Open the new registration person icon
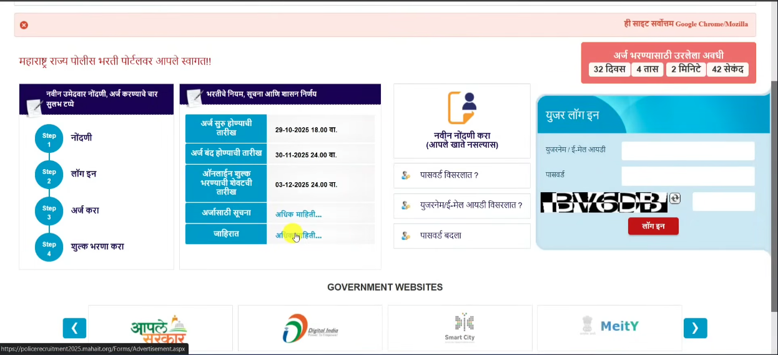Image resolution: width=778 pixels, height=355 pixels. (462, 107)
